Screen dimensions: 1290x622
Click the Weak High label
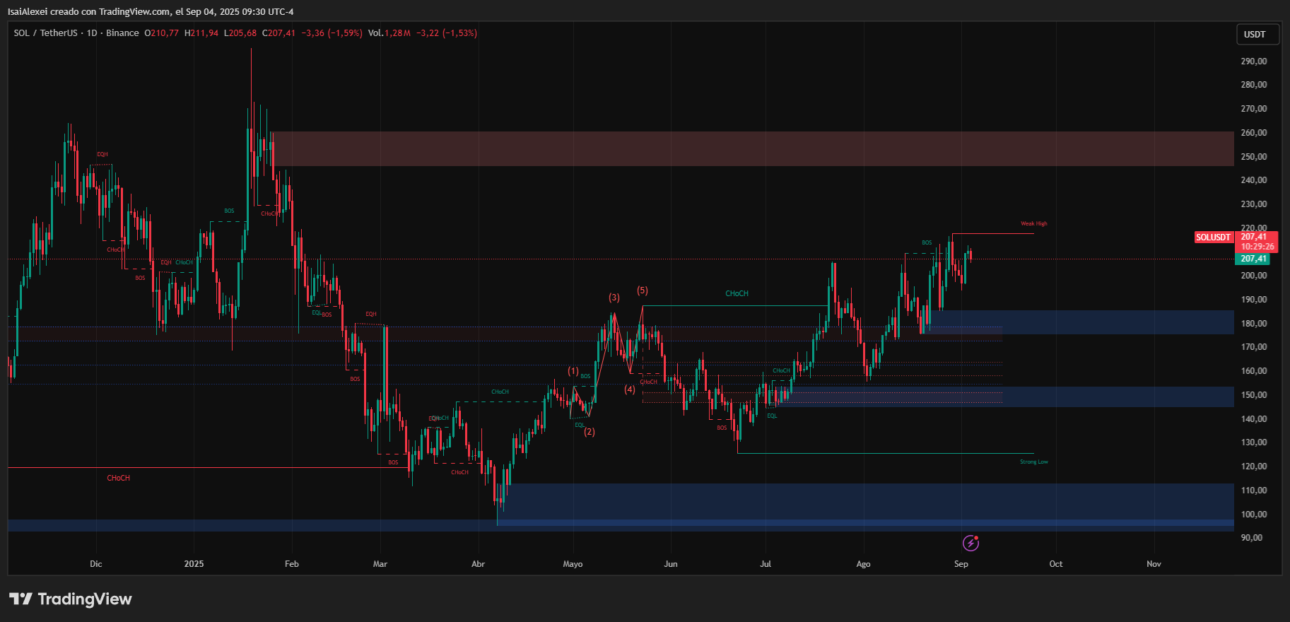point(1033,224)
